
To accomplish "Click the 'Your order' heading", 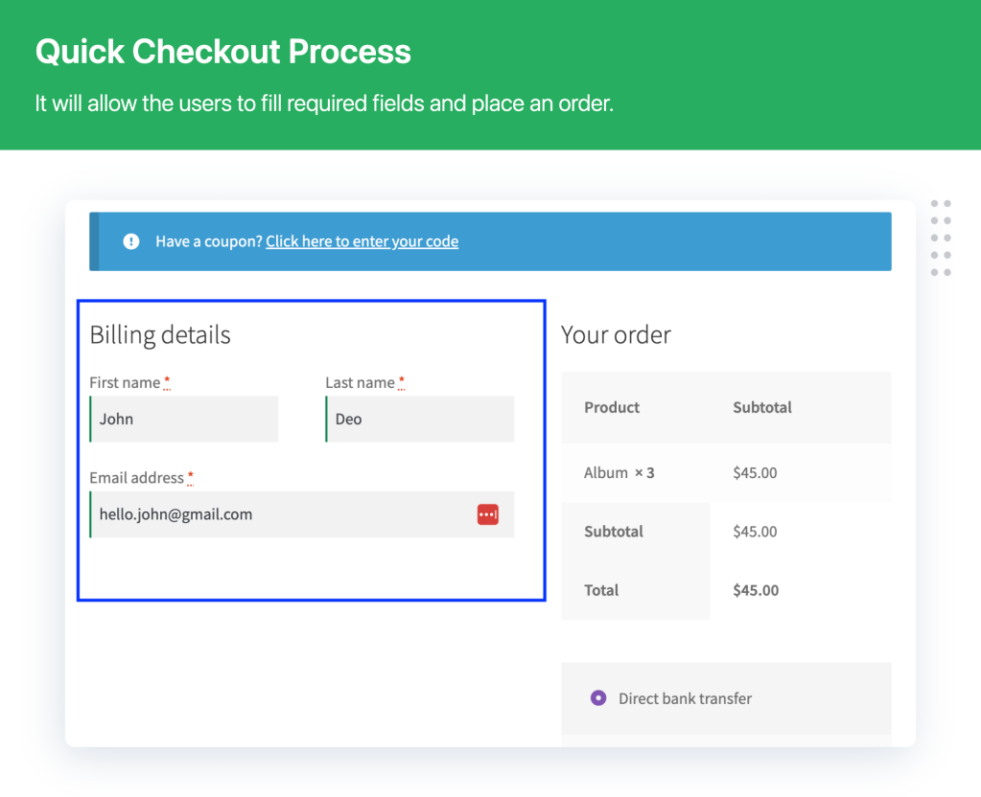I will [616, 335].
